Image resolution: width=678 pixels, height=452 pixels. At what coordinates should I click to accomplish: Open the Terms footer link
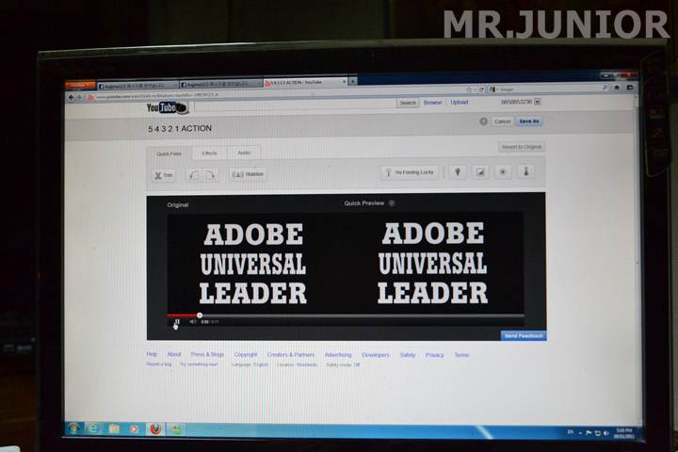point(461,355)
